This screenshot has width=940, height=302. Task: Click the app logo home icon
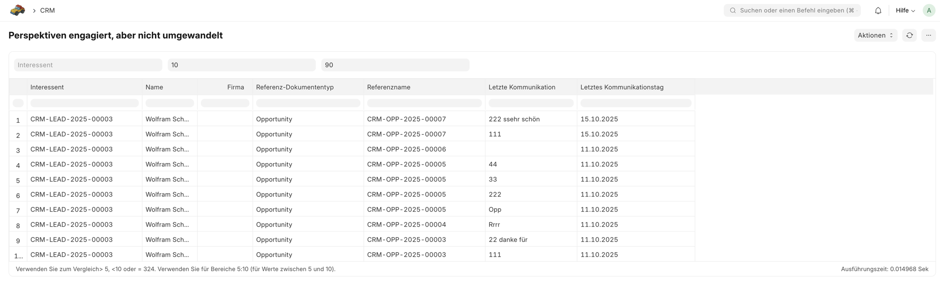click(17, 10)
